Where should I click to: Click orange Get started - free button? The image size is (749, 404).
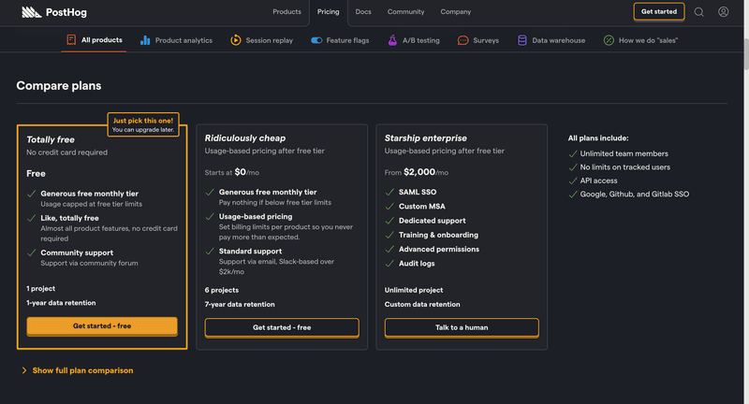102,326
